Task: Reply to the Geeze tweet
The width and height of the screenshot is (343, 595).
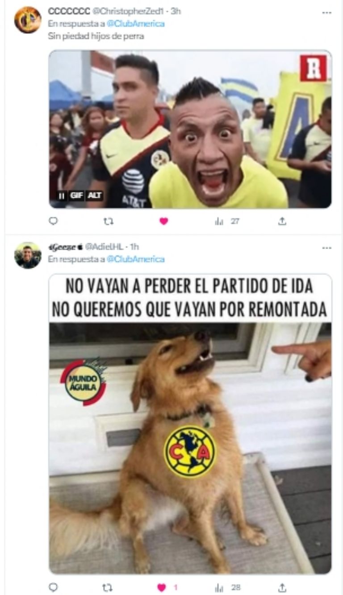Action: [x=53, y=587]
